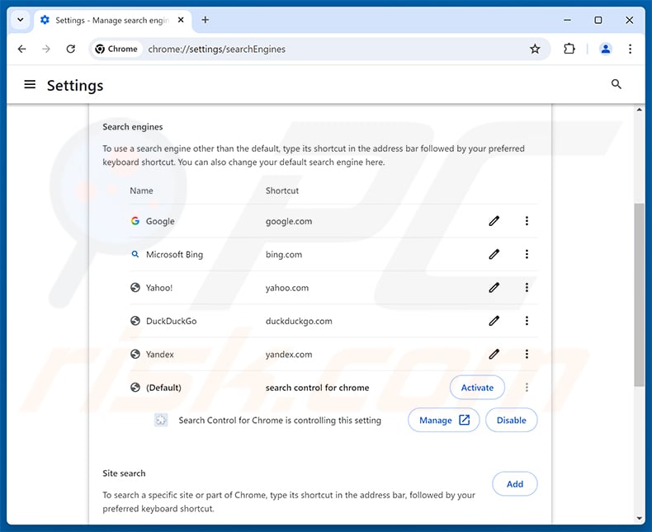
Task: Open the Extensions puzzle icon
Action: [569, 49]
